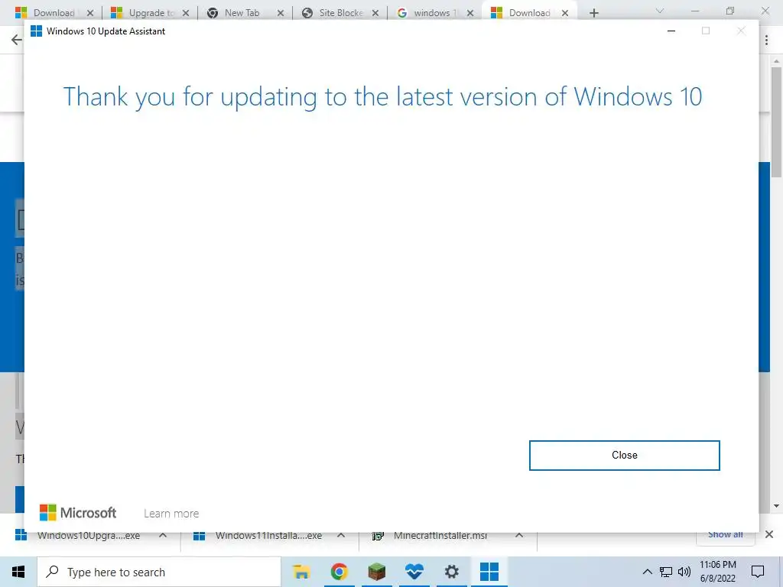
Task: Restore down the Chrome browser window
Action: coord(730,11)
